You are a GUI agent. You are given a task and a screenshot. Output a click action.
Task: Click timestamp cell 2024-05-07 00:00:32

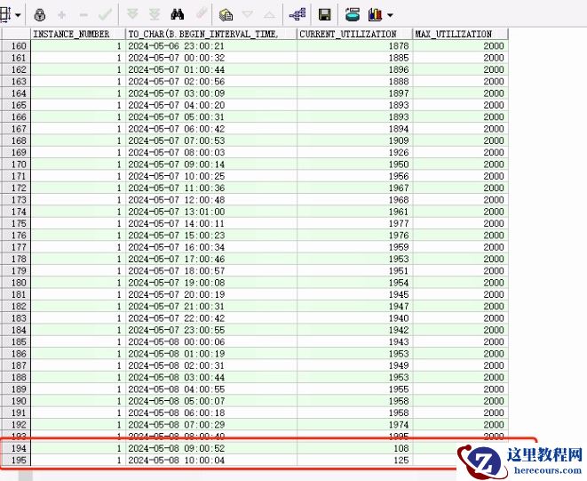tap(211, 58)
